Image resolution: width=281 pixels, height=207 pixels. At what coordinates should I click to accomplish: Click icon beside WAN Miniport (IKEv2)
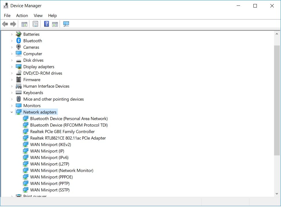(26, 144)
